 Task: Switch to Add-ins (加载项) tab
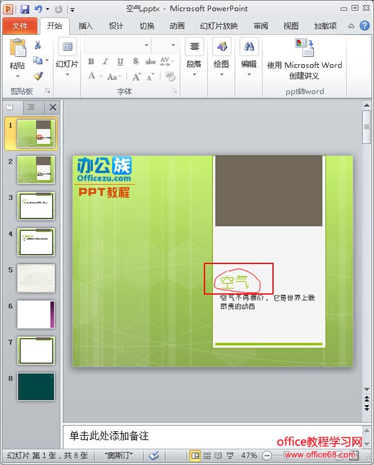point(325,26)
